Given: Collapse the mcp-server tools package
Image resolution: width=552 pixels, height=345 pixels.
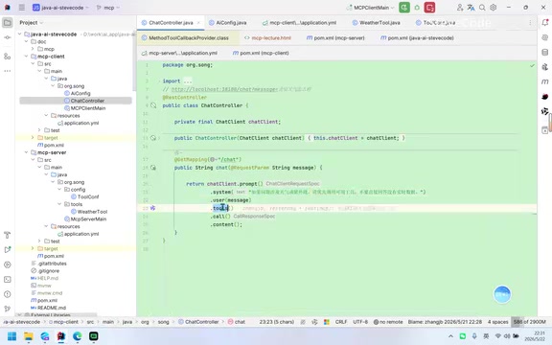Looking at the screenshot, I should (59, 204).
